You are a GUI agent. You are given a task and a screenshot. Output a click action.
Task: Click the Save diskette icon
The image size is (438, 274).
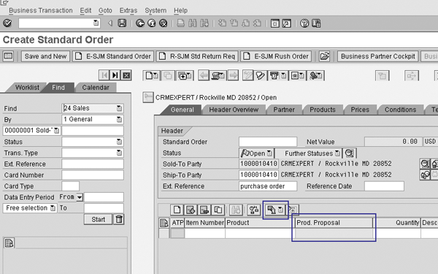(122, 23)
